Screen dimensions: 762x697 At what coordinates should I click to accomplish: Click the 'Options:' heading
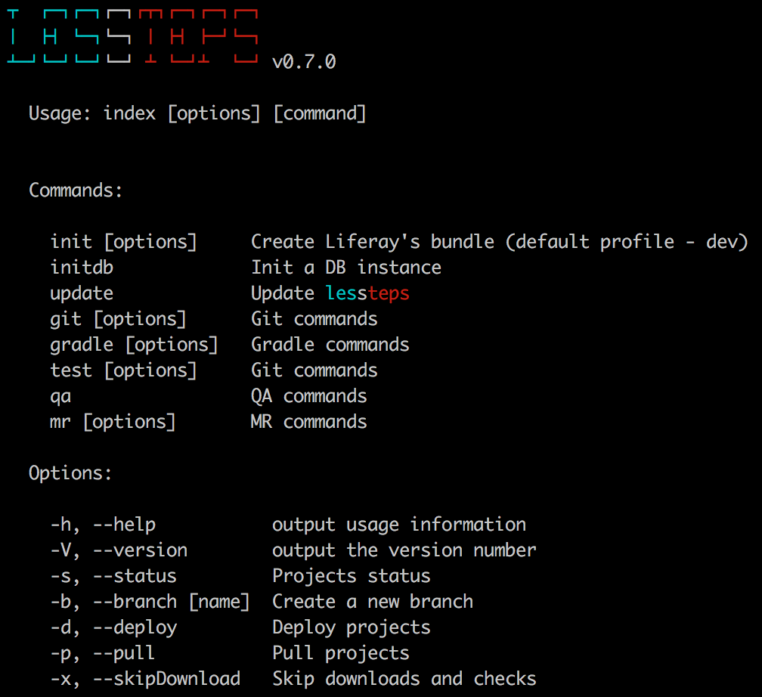click(x=70, y=473)
